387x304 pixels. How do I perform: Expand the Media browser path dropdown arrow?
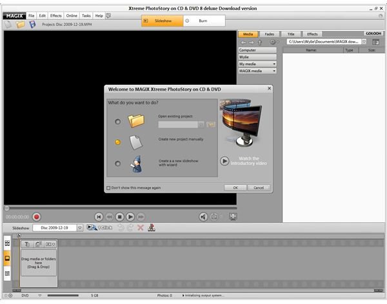(x=364, y=42)
